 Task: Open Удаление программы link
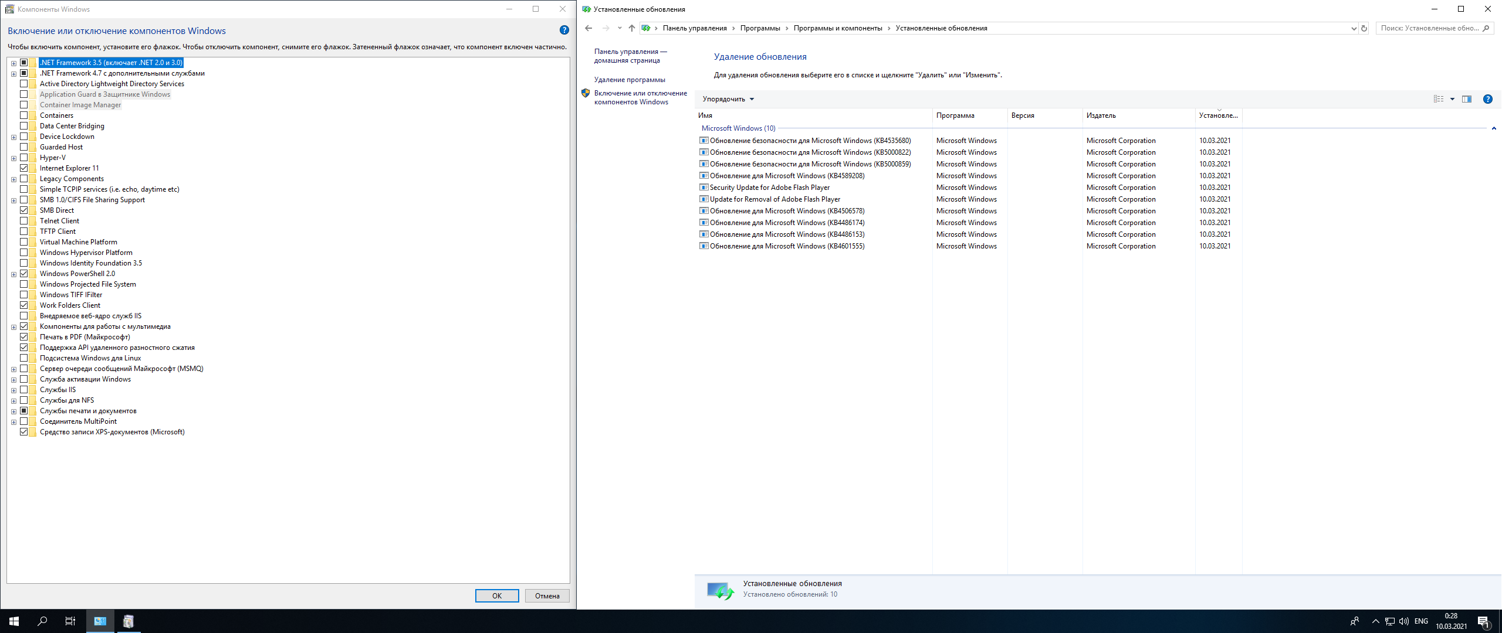[630, 80]
